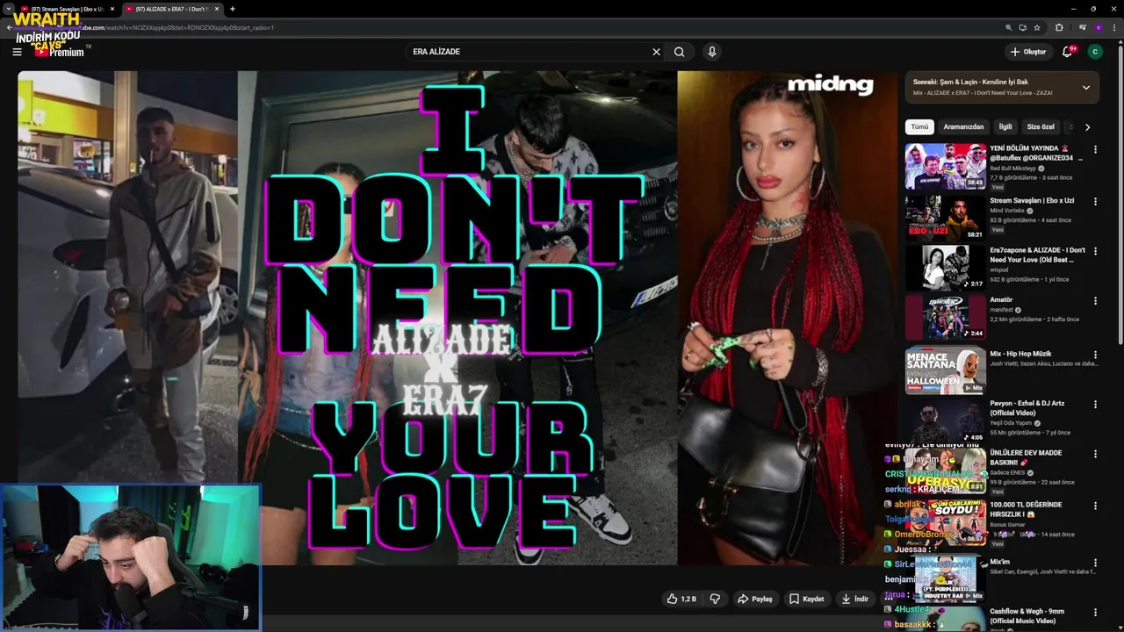Screen dimensions: 1124x632
Task: Close the Stream Savaşları browser tab
Action: pyautogui.click(x=112, y=9)
